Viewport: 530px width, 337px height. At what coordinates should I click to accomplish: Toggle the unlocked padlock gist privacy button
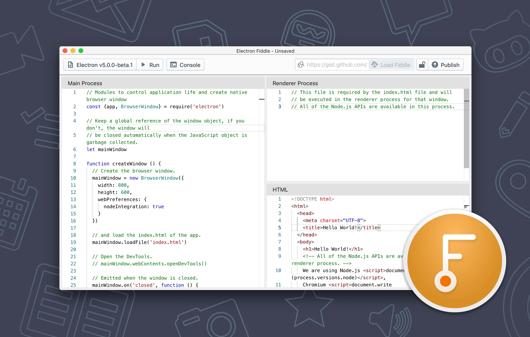(422, 65)
